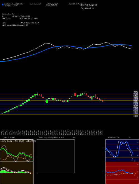
Task: Click the 'ADX: 24.52 +DY: 19.36' readout
Action: [13, 141]
